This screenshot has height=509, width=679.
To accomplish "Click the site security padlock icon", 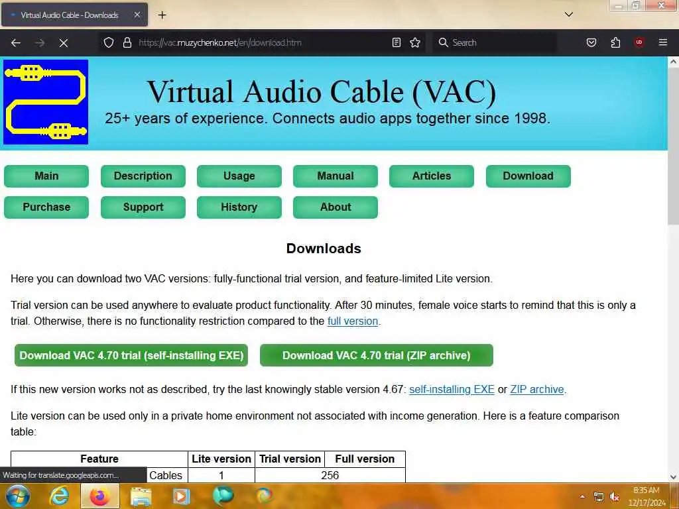I will click(x=127, y=42).
